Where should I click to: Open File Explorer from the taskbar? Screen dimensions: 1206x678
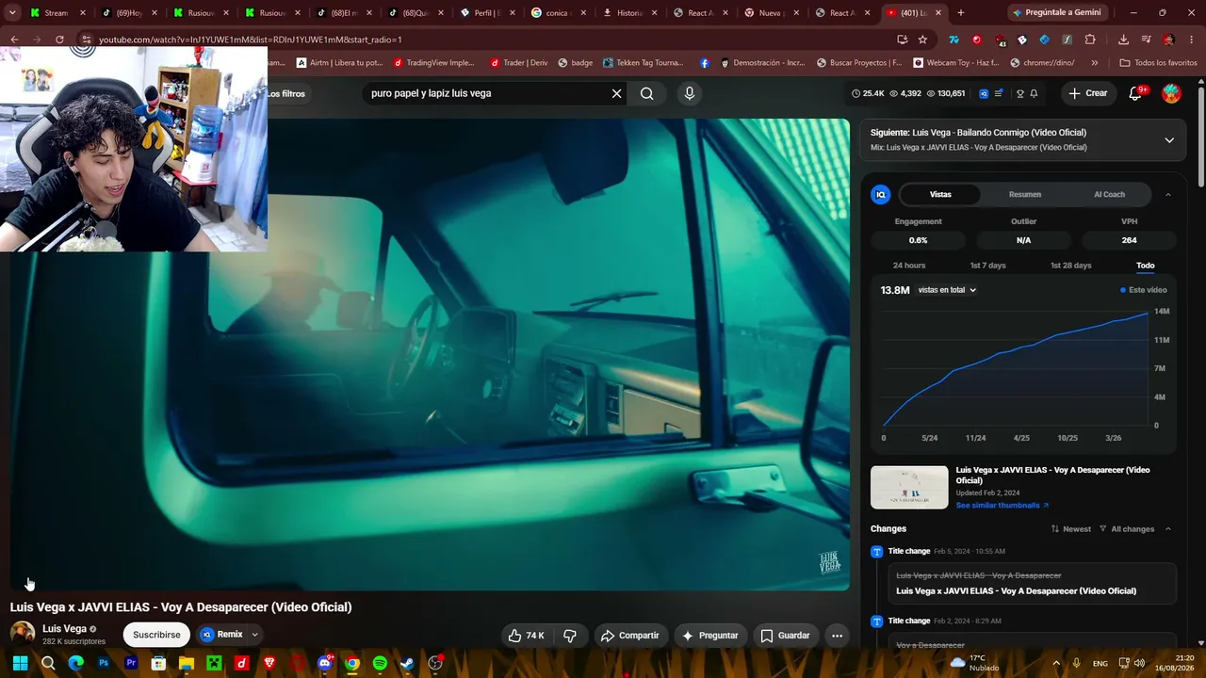187,663
